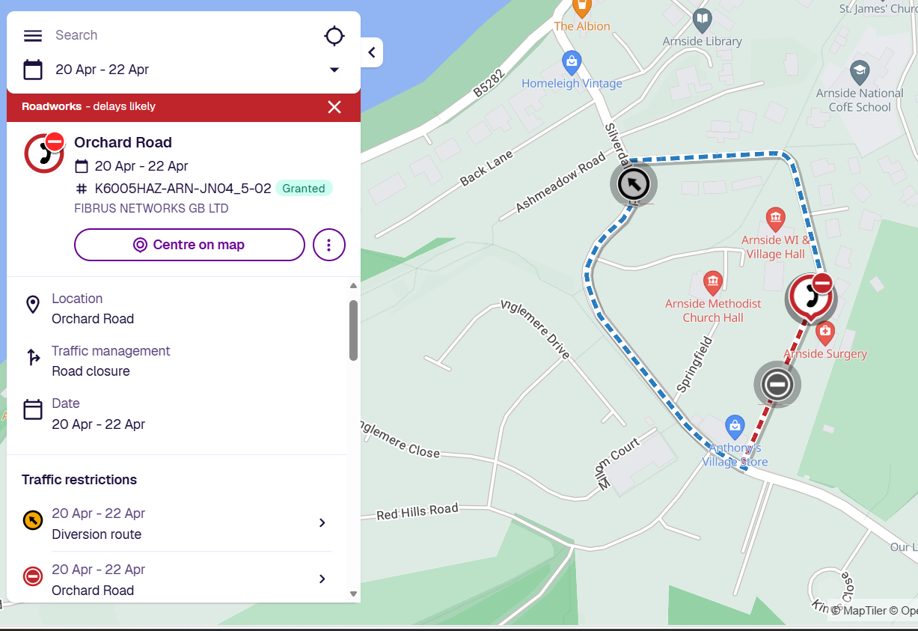Open the hamburger navigation menu
918x631 pixels.
32,35
